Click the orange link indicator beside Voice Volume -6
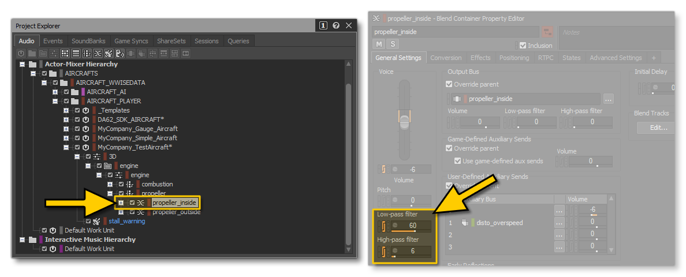686x277 pixels. [383, 169]
